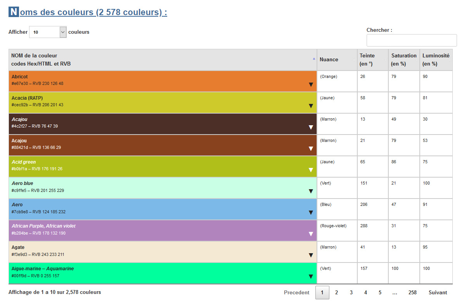Viewport: 464px width, 304px height.
Task: Sort by Saturation column header
Action: click(x=403, y=60)
